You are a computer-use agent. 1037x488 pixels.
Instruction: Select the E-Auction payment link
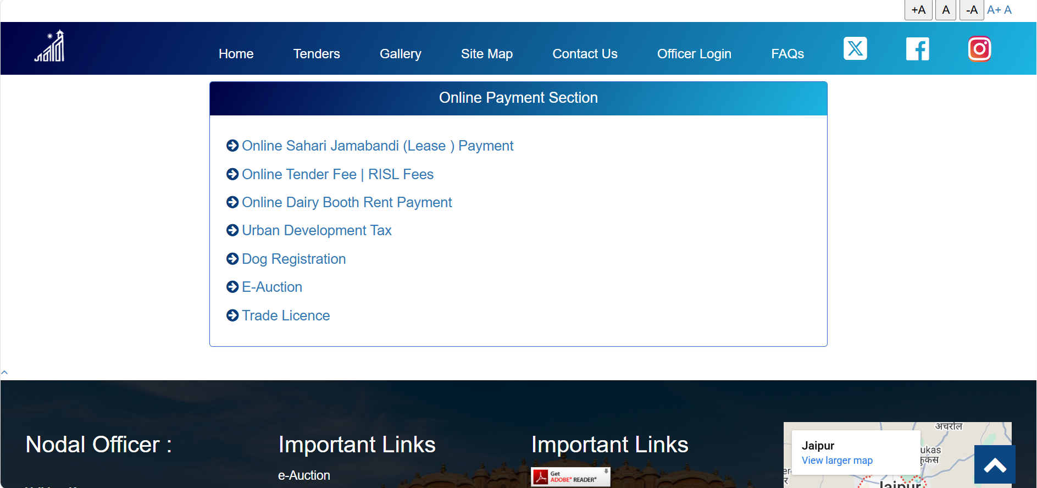[272, 287]
